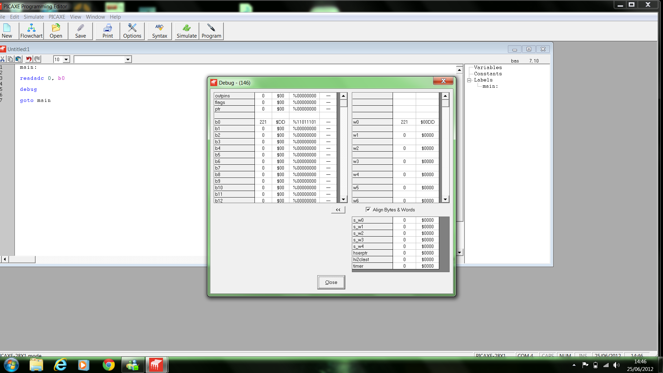Click the flags row label in Debug

click(234, 102)
